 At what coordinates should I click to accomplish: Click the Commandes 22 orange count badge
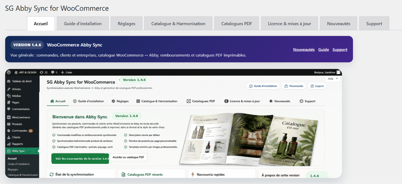click(x=31, y=131)
